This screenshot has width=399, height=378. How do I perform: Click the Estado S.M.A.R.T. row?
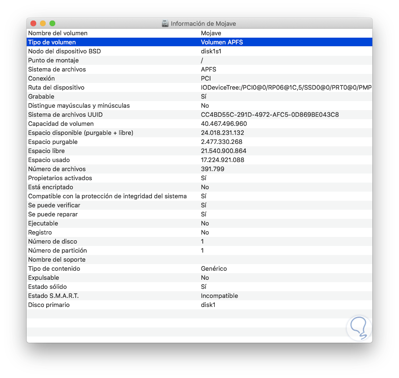53,296
